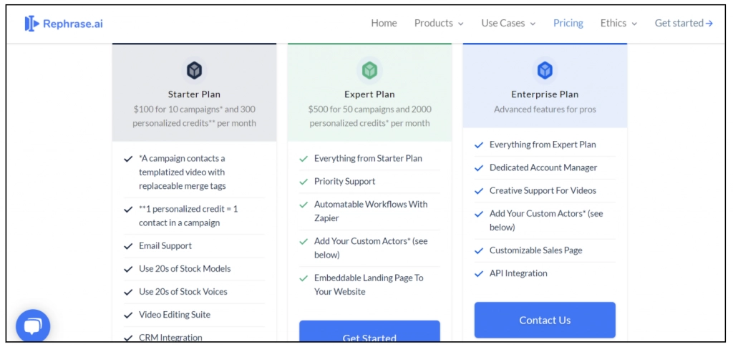Open the chat bubble widget

click(x=33, y=327)
